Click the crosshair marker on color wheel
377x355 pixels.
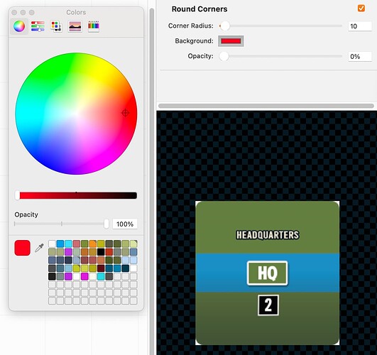click(125, 113)
